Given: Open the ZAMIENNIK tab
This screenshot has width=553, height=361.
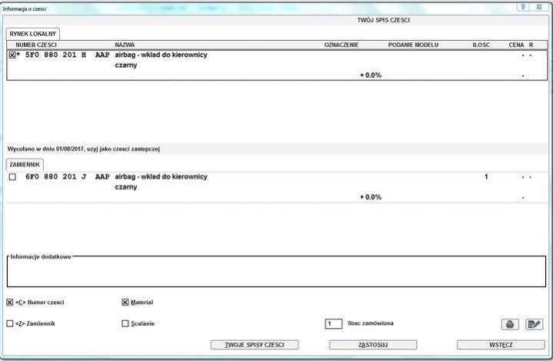Looking at the screenshot, I should 25,165.
